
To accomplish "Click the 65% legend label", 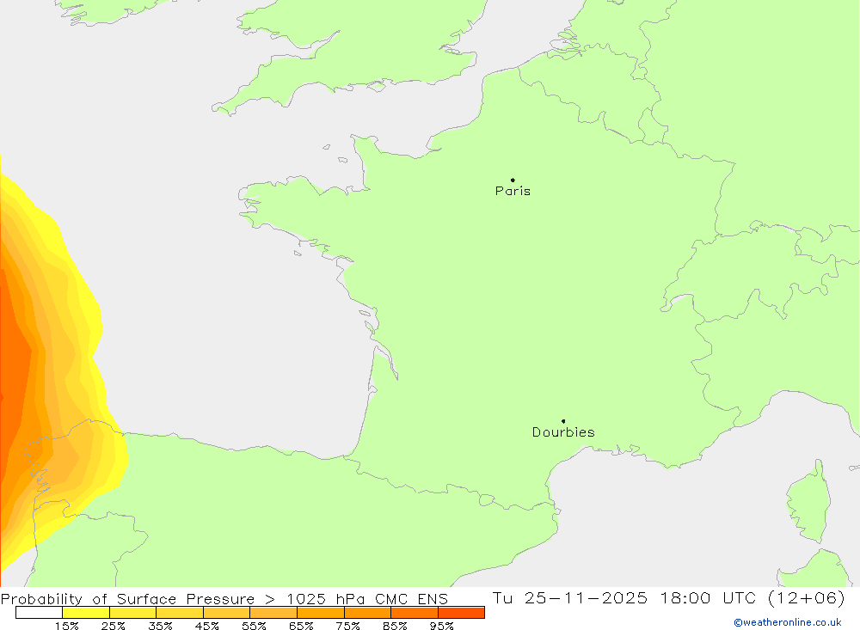I will (x=301, y=626).
